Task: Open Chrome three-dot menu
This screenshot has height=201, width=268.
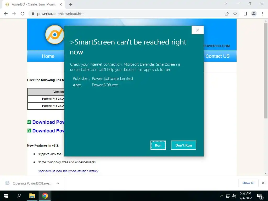Action: pyautogui.click(x=262, y=14)
